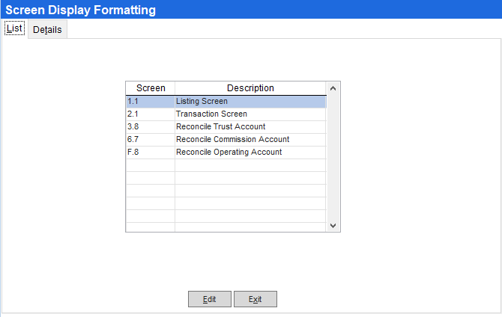502x317 pixels.
Task: Click the F.8 screen code cell
Action: point(150,152)
